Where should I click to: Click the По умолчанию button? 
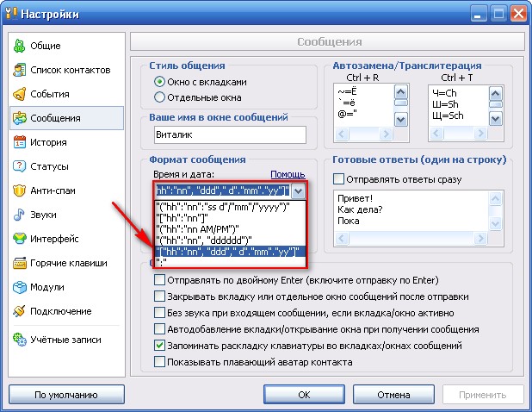point(66,395)
